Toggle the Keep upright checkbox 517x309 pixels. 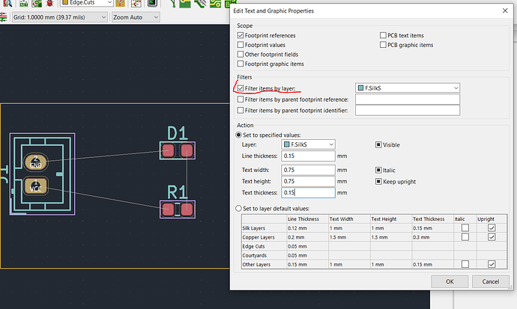point(378,182)
